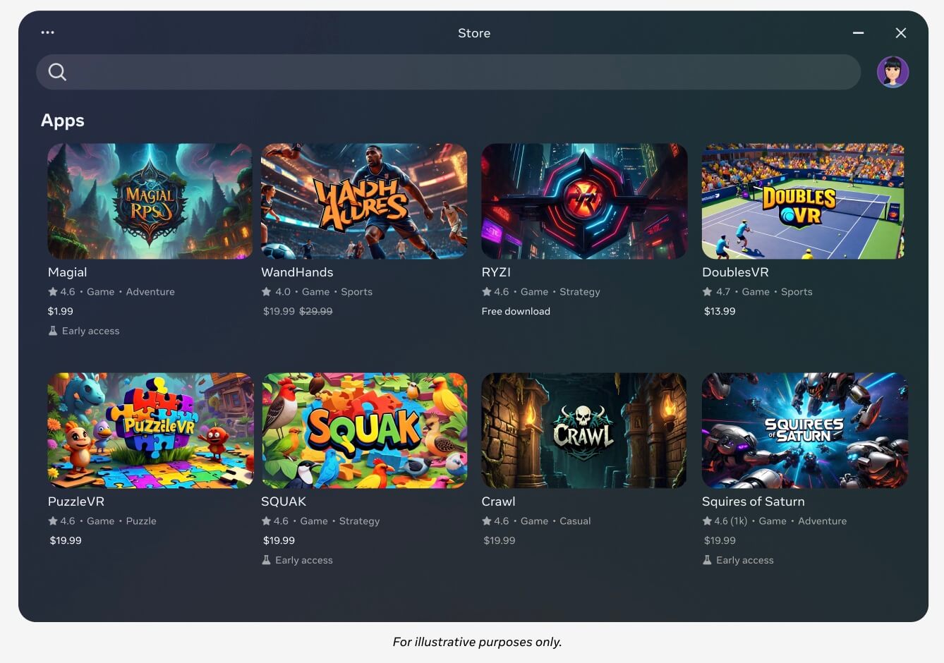Screen dimensions: 944x663
Task: Open the user profile avatar
Action: [892, 72]
